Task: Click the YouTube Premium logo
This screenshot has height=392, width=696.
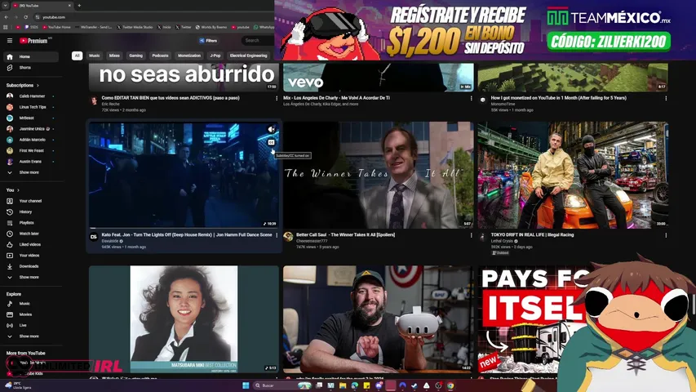Action: 33,41
